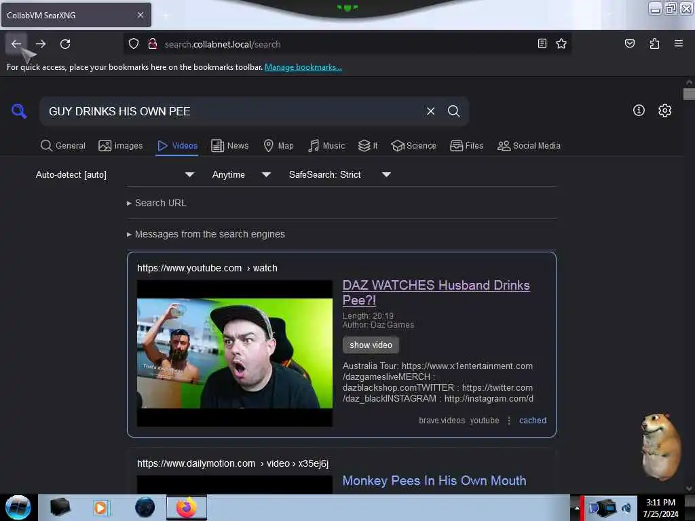Switch to the Map category
695x521 pixels.
278,145
